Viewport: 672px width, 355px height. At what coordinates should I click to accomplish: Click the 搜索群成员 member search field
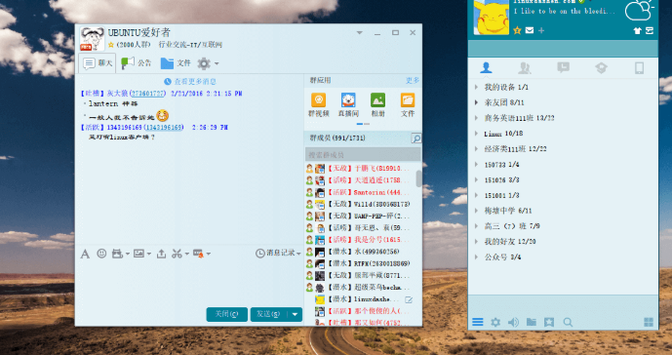pos(363,154)
